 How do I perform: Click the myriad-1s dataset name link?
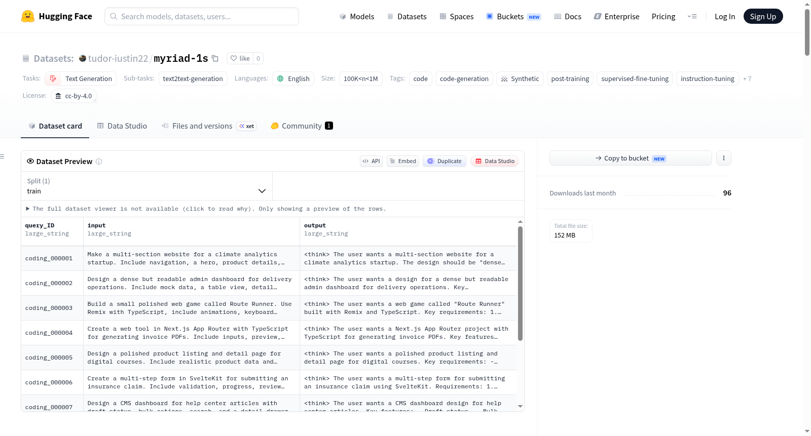point(181,58)
